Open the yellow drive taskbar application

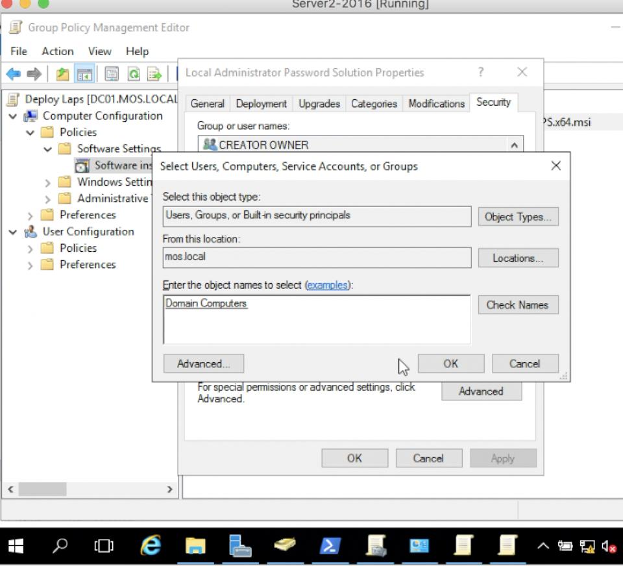[284, 544]
